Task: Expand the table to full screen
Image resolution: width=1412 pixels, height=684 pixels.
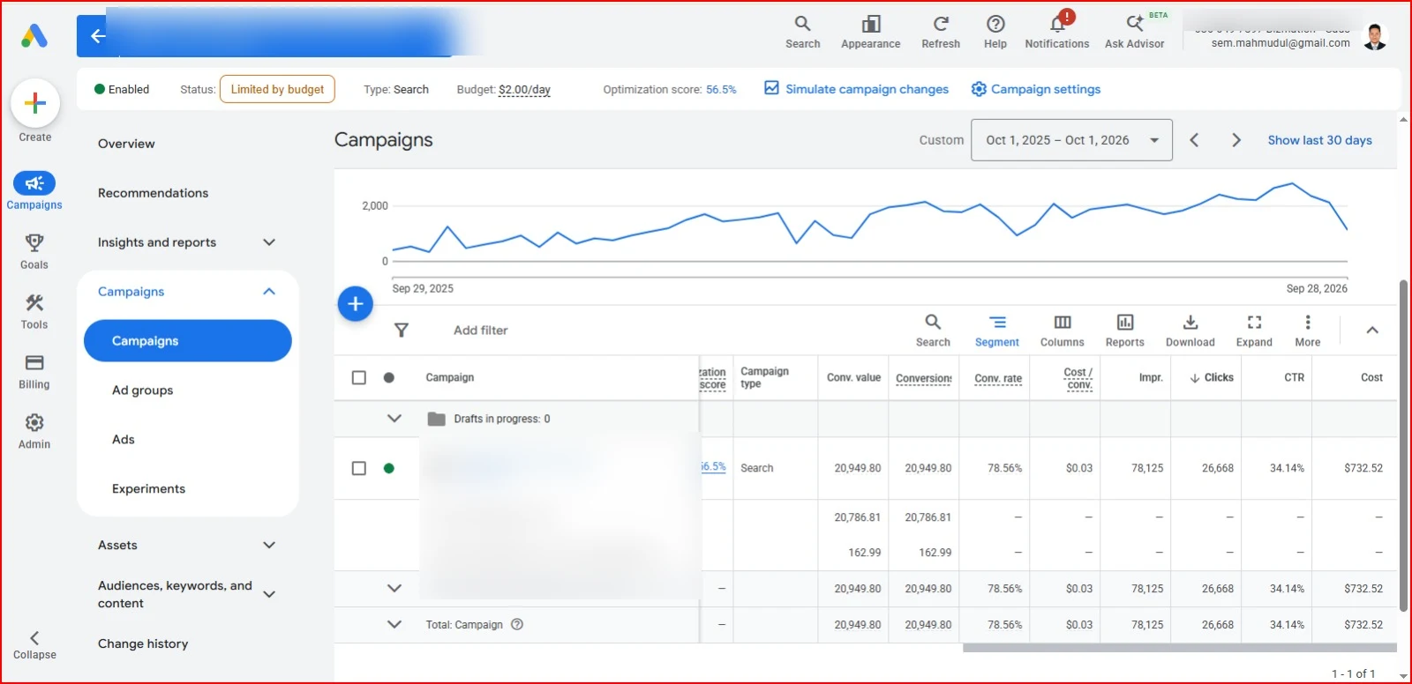Action: click(x=1254, y=331)
